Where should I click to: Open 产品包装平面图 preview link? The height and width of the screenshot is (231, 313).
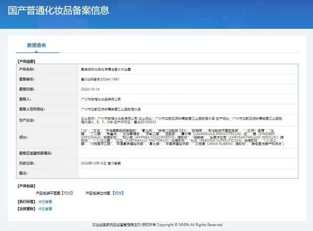coord(68,193)
